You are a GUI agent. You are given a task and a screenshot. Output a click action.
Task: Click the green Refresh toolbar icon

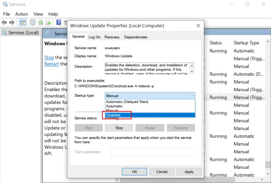(x=41, y=22)
